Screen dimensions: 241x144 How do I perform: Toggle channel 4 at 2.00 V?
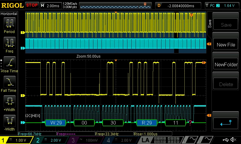(x=121, y=140)
